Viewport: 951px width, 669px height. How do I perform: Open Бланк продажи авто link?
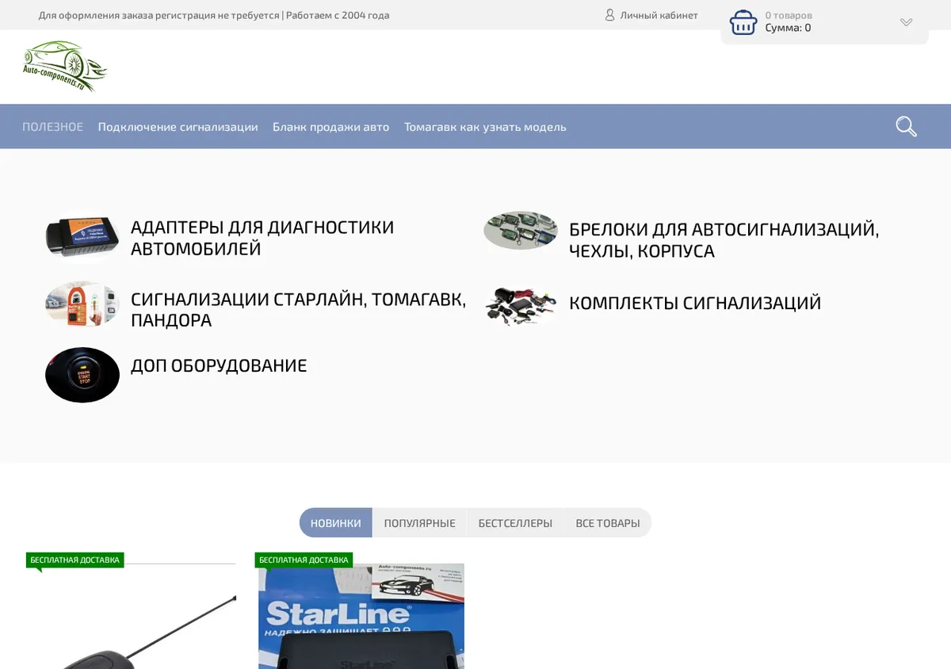pos(330,127)
